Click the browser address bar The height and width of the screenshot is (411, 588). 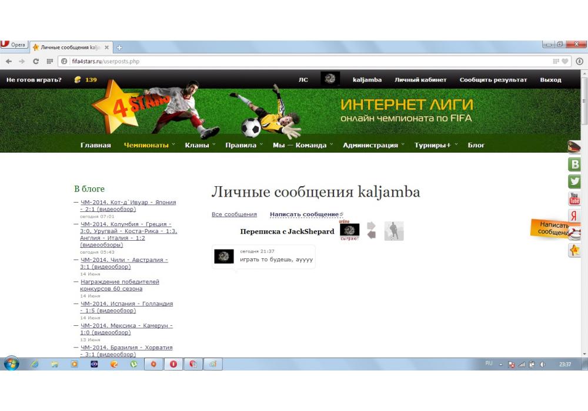tap(306, 61)
